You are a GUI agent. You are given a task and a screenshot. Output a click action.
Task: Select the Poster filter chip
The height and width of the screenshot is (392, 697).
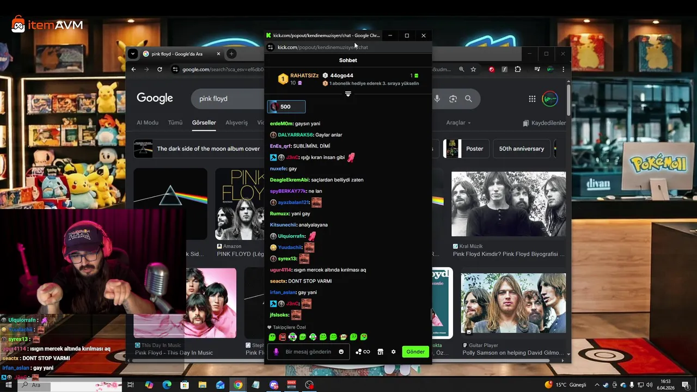466,149
